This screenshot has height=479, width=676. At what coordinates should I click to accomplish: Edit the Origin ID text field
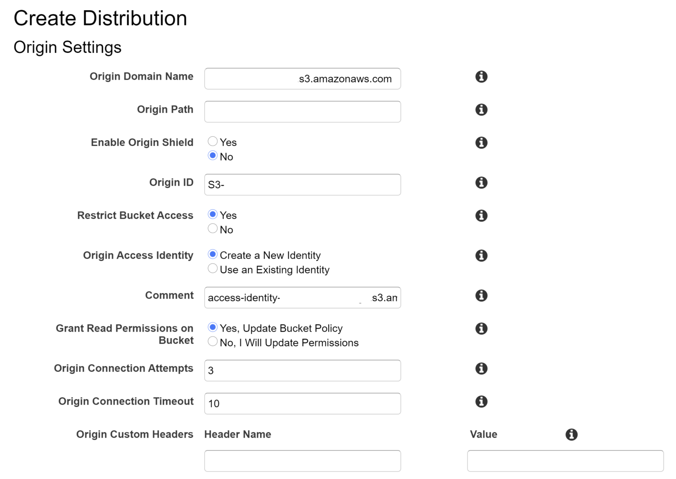point(302,185)
